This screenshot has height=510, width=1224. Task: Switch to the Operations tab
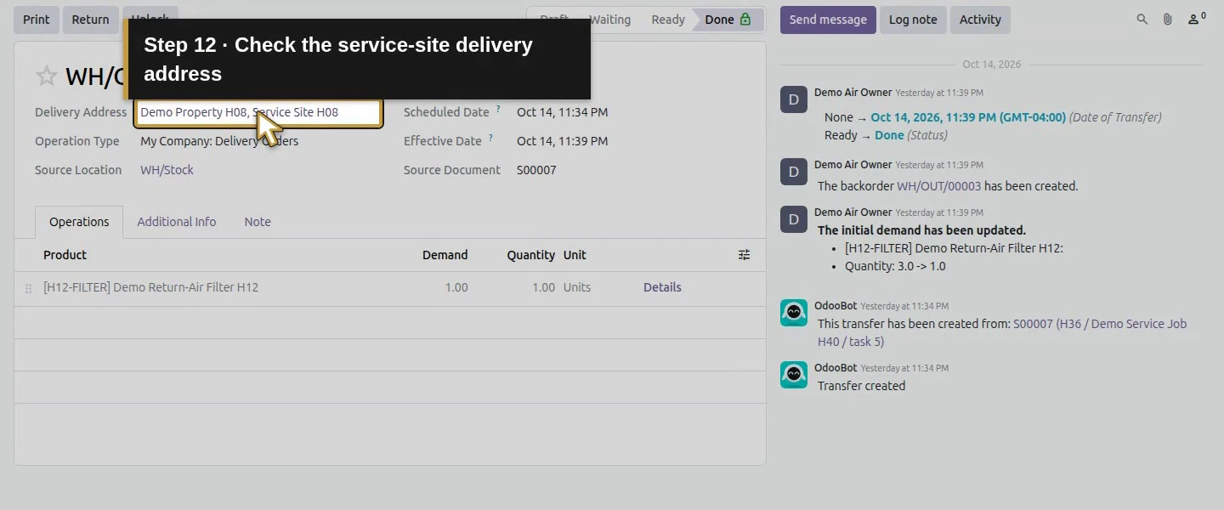(x=79, y=222)
